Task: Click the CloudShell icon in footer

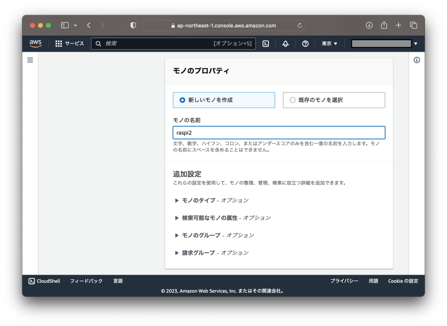Action: tap(32, 281)
